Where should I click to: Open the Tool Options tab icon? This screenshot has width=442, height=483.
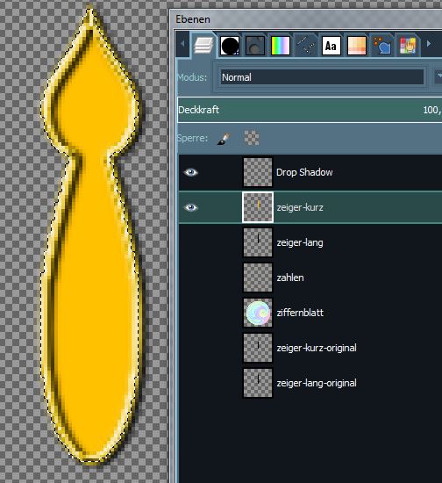point(382,46)
